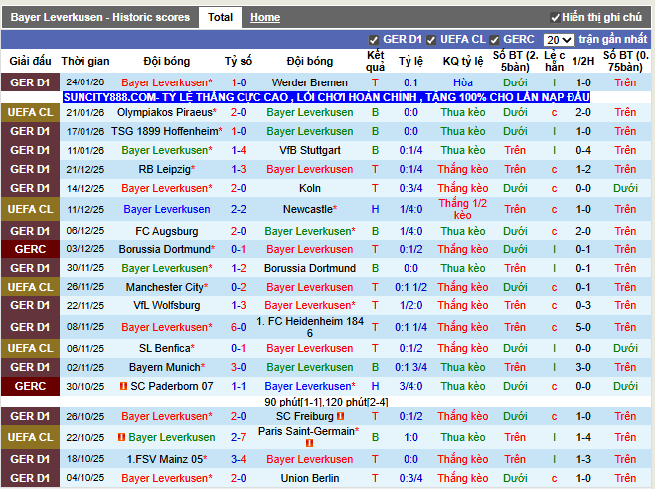Click Bayer Leverkusen - Historic scores title
The width and height of the screenshot is (655, 489).
coord(99,17)
